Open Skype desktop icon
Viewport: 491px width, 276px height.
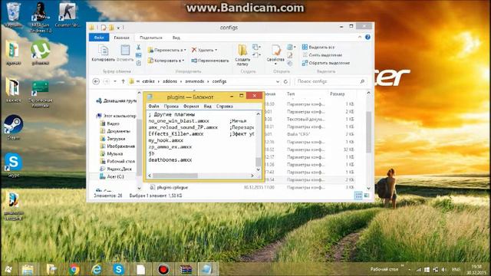[13, 166]
